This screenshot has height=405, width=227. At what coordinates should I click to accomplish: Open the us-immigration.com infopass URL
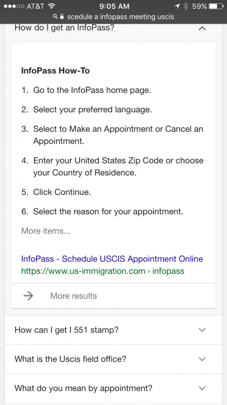point(103,271)
